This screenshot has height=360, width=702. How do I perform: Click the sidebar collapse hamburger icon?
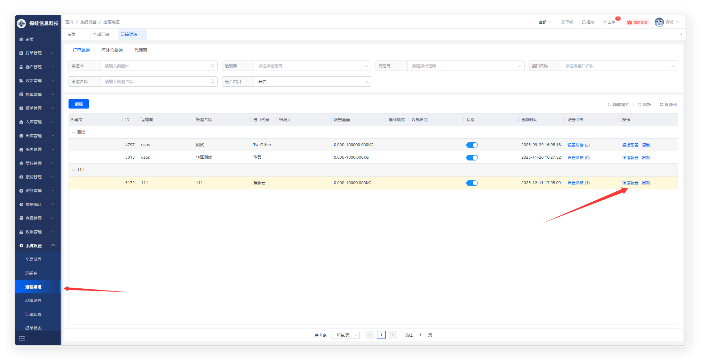click(x=22, y=338)
